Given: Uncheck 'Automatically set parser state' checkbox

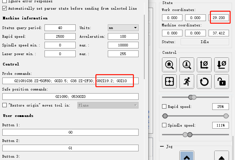Looking at the screenshot, I should point(4,8).
